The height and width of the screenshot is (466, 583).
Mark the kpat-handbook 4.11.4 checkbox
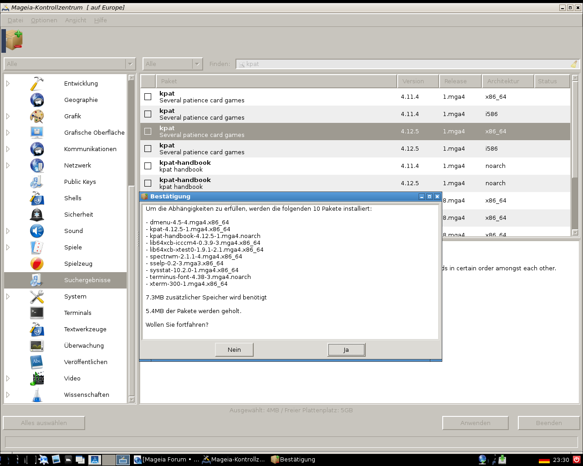(x=148, y=166)
